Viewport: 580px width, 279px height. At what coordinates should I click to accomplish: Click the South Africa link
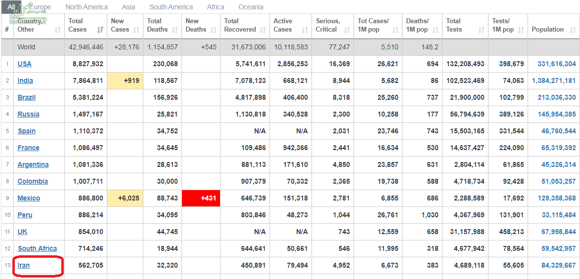pyautogui.click(x=38, y=249)
